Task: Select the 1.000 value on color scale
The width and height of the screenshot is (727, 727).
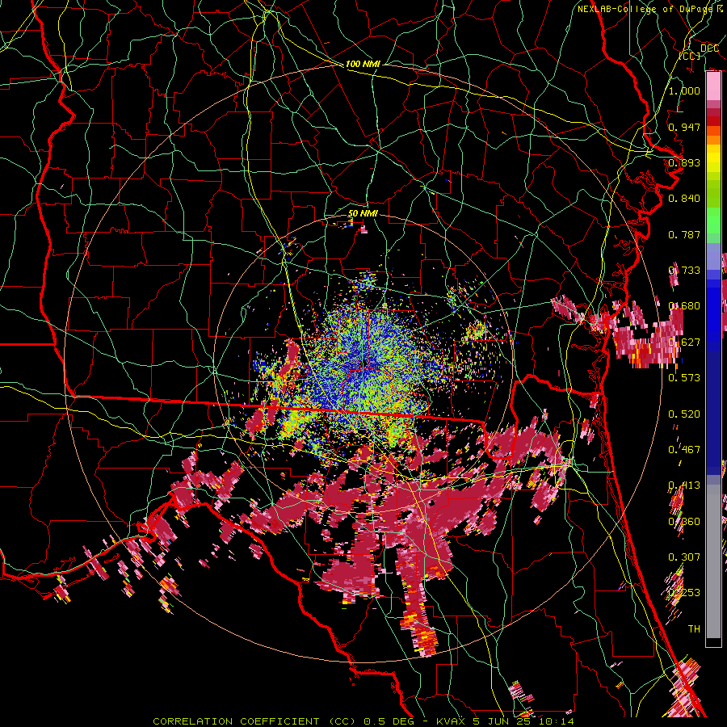Action: click(x=684, y=90)
